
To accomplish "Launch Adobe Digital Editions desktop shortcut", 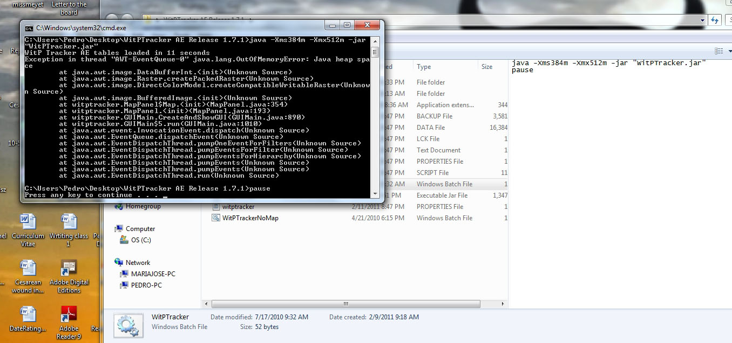I will (x=69, y=277).
